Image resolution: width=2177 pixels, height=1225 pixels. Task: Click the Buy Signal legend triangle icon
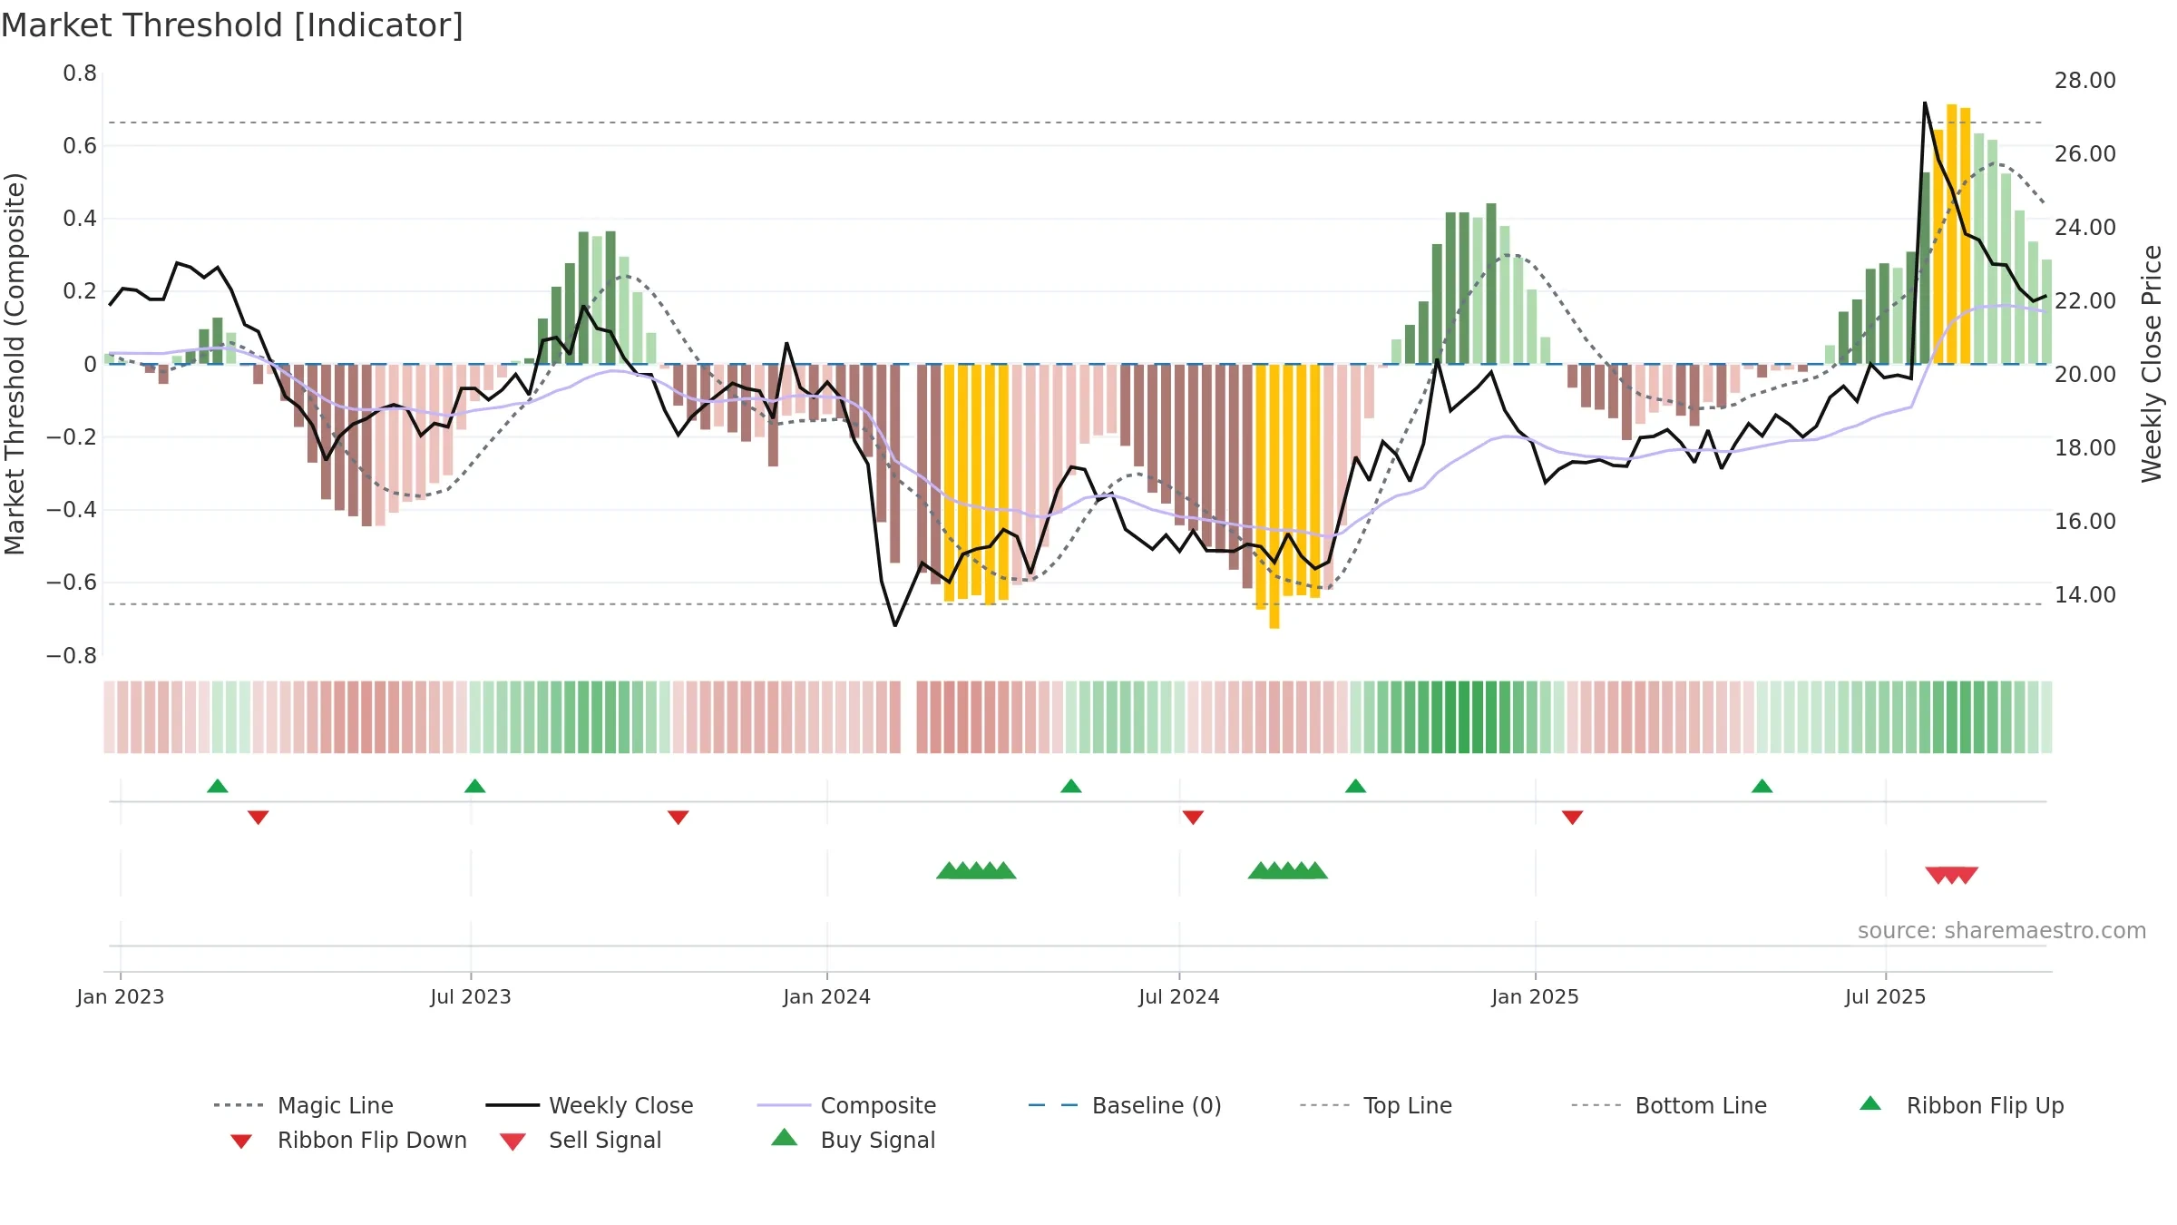[x=785, y=1138]
